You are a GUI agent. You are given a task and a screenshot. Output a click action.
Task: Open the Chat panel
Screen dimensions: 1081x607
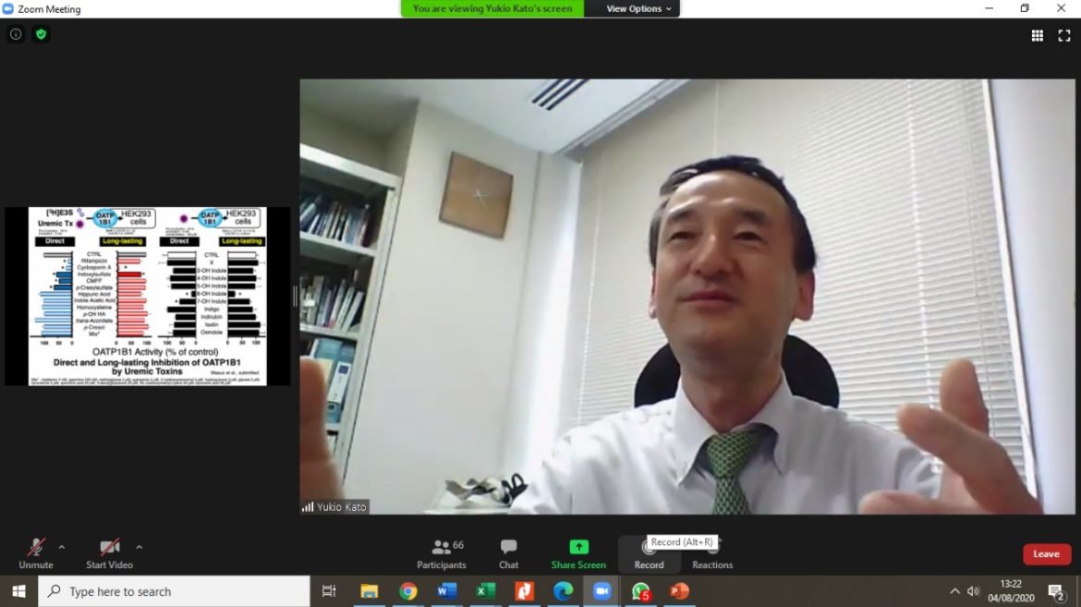pos(508,553)
